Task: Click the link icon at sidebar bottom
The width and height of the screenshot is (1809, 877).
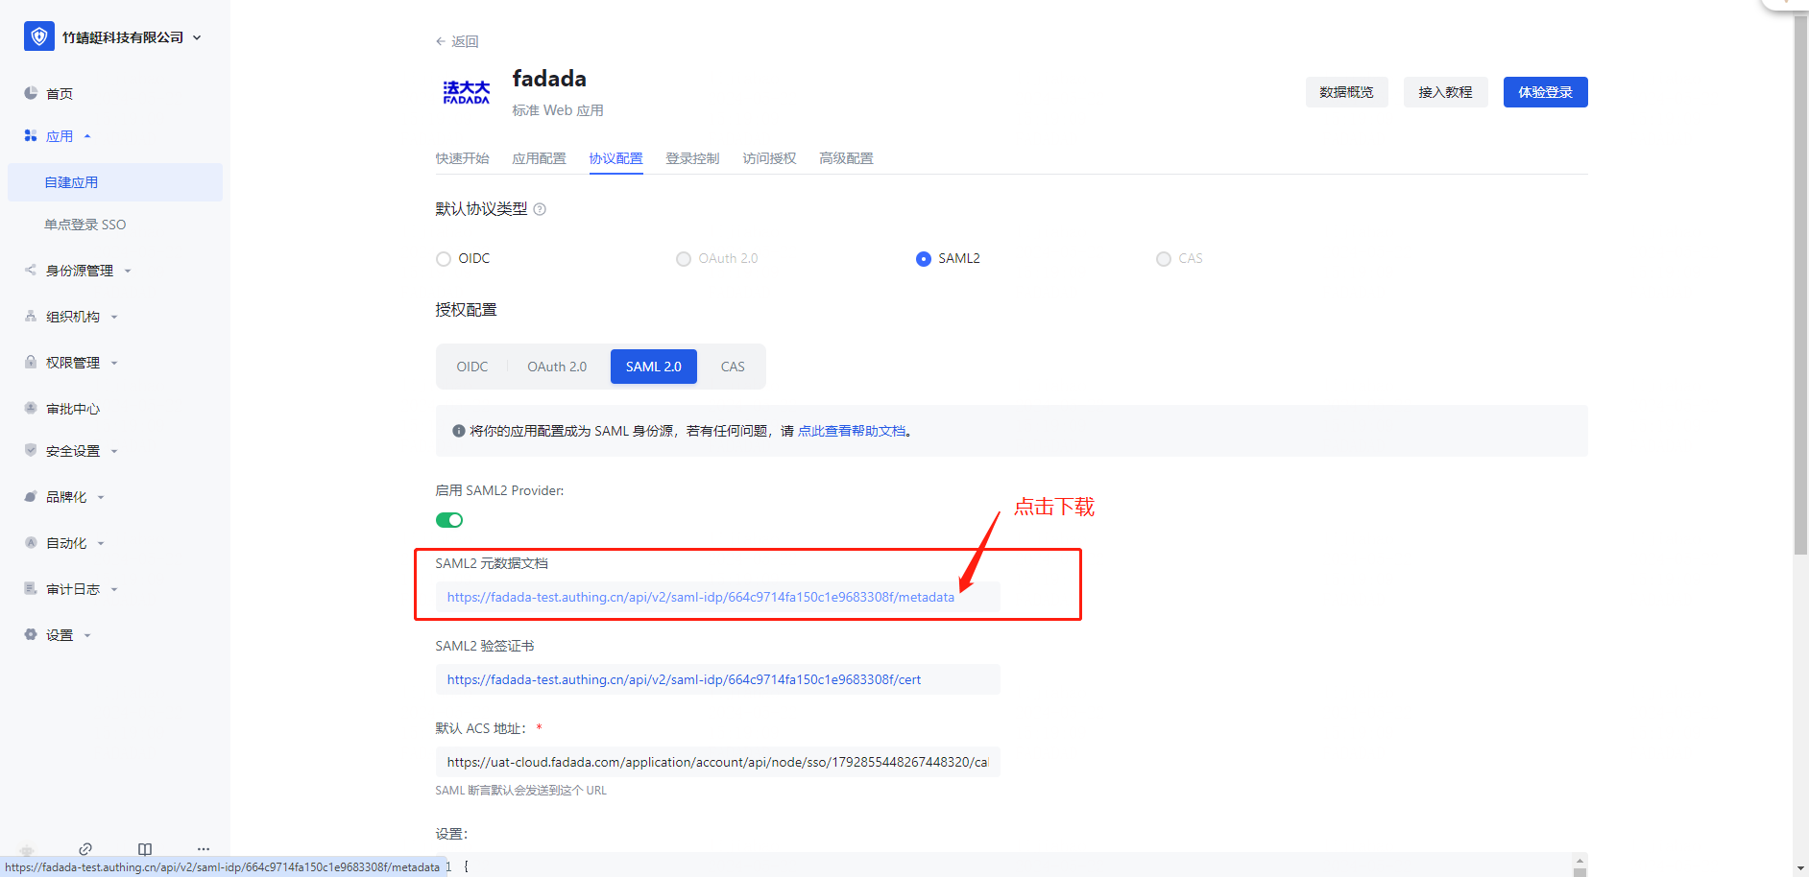Action: [85, 849]
